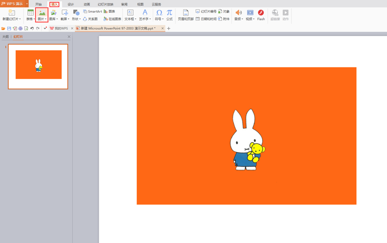This screenshot has width=387, height=243.
Task: Click the Audio (音频) speaker icon
Action: (x=238, y=13)
